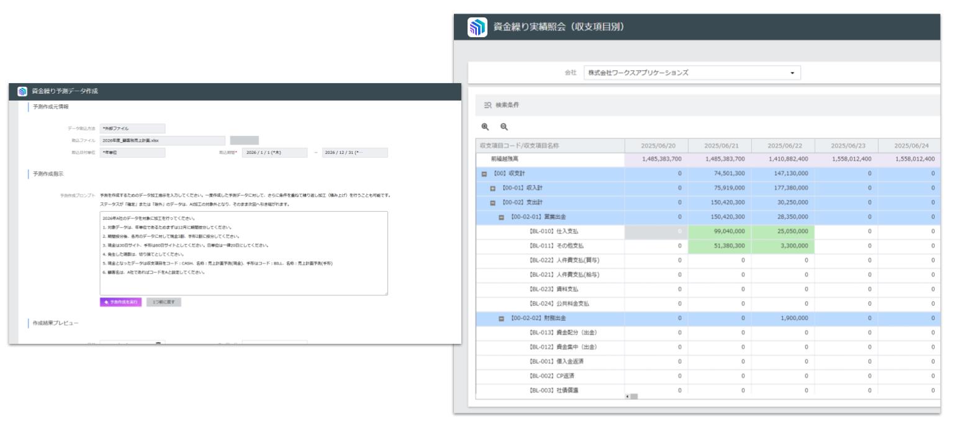
Task: Click the 2025/06/23 column header
Action: [x=846, y=145]
